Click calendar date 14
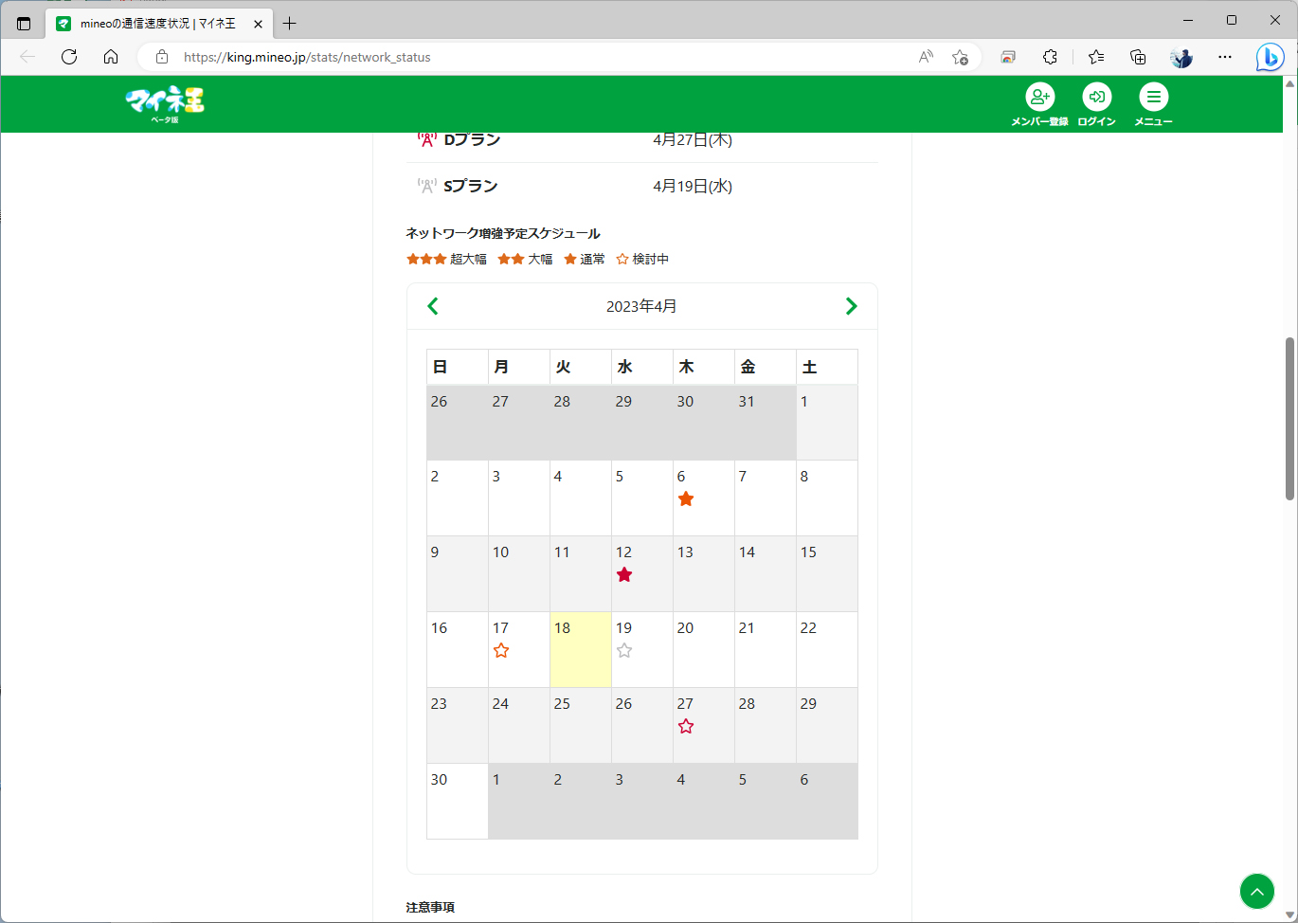 click(747, 552)
